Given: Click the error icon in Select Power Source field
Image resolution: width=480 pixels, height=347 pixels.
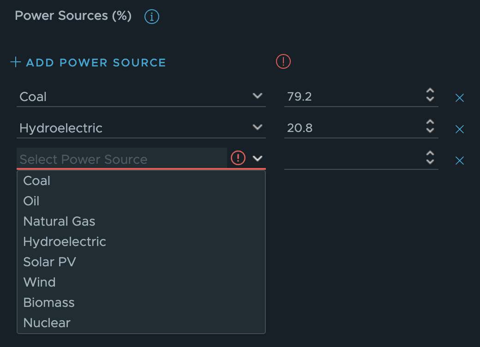Looking at the screenshot, I should click(x=238, y=158).
